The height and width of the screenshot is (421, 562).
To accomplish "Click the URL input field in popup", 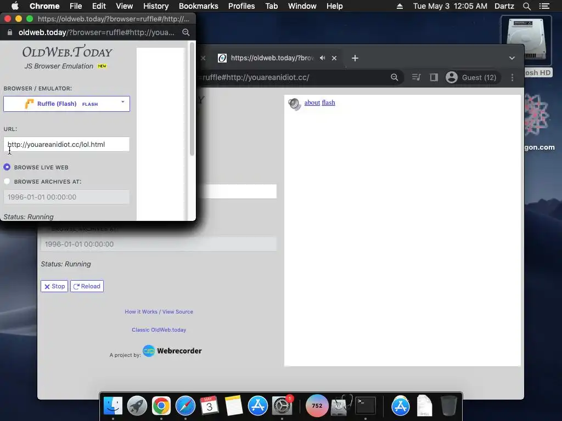I will [x=66, y=144].
